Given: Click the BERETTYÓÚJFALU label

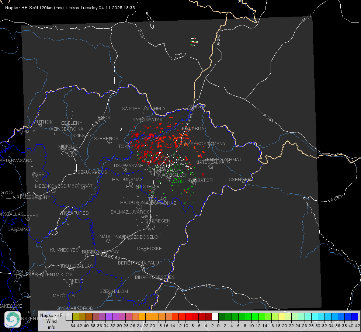Looking at the screenshot, I should (138, 263).
